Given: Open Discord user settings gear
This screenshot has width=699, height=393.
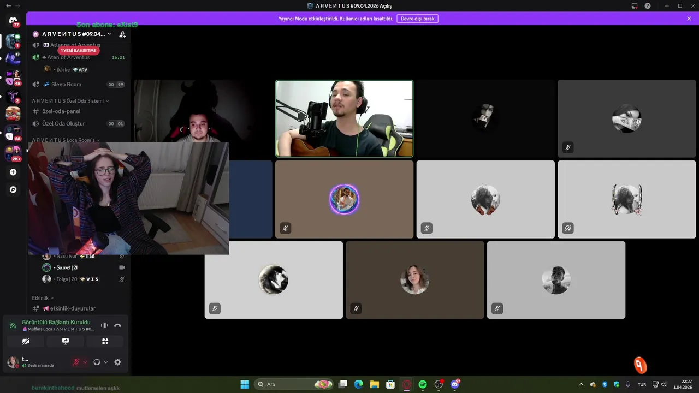Looking at the screenshot, I should click(117, 362).
